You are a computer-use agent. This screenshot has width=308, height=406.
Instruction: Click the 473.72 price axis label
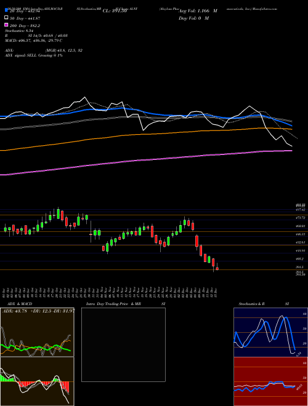tap(301, 218)
